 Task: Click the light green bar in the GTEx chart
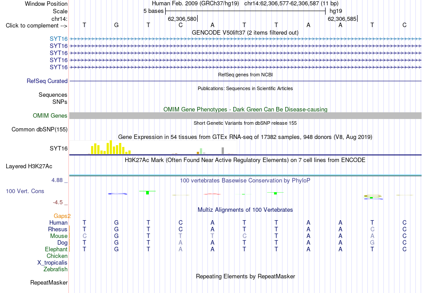[x=201, y=151]
